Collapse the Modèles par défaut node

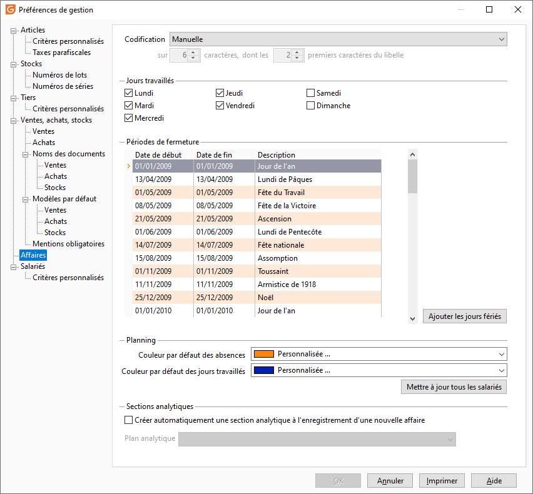pos(25,199)
